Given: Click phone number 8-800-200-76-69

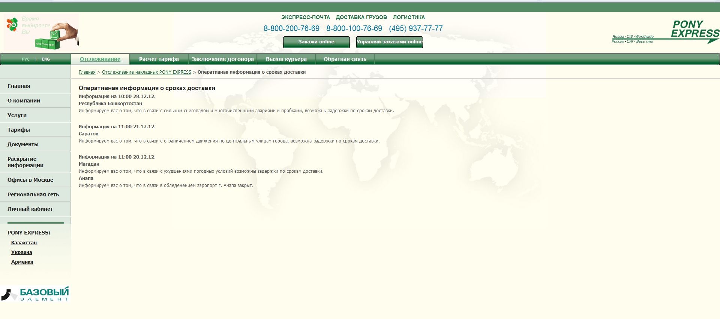Looking at the screenshot, I should point(291,28).
